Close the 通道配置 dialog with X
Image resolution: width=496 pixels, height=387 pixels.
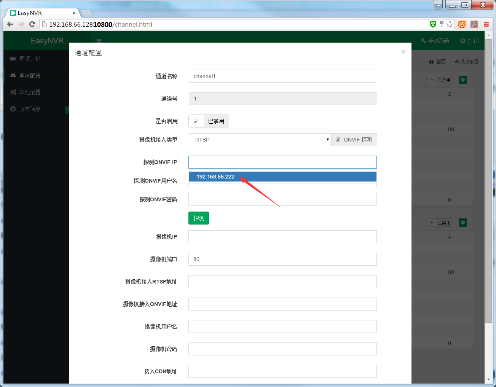point(403,52)
